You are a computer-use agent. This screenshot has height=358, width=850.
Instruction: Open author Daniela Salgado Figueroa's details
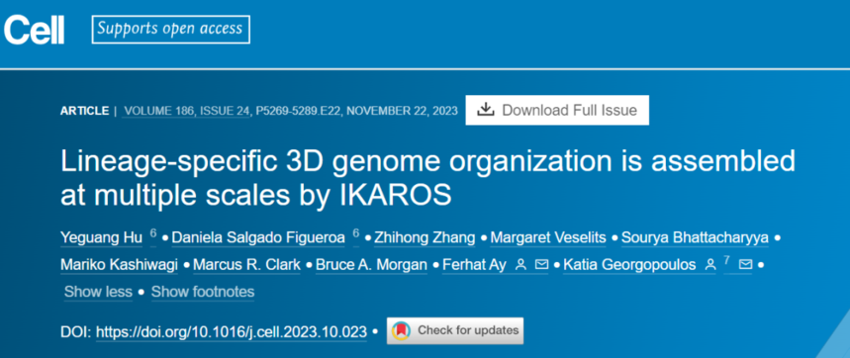[258, 237]
